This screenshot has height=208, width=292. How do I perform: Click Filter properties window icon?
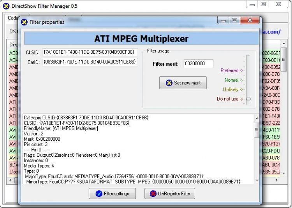coord(24,22)
